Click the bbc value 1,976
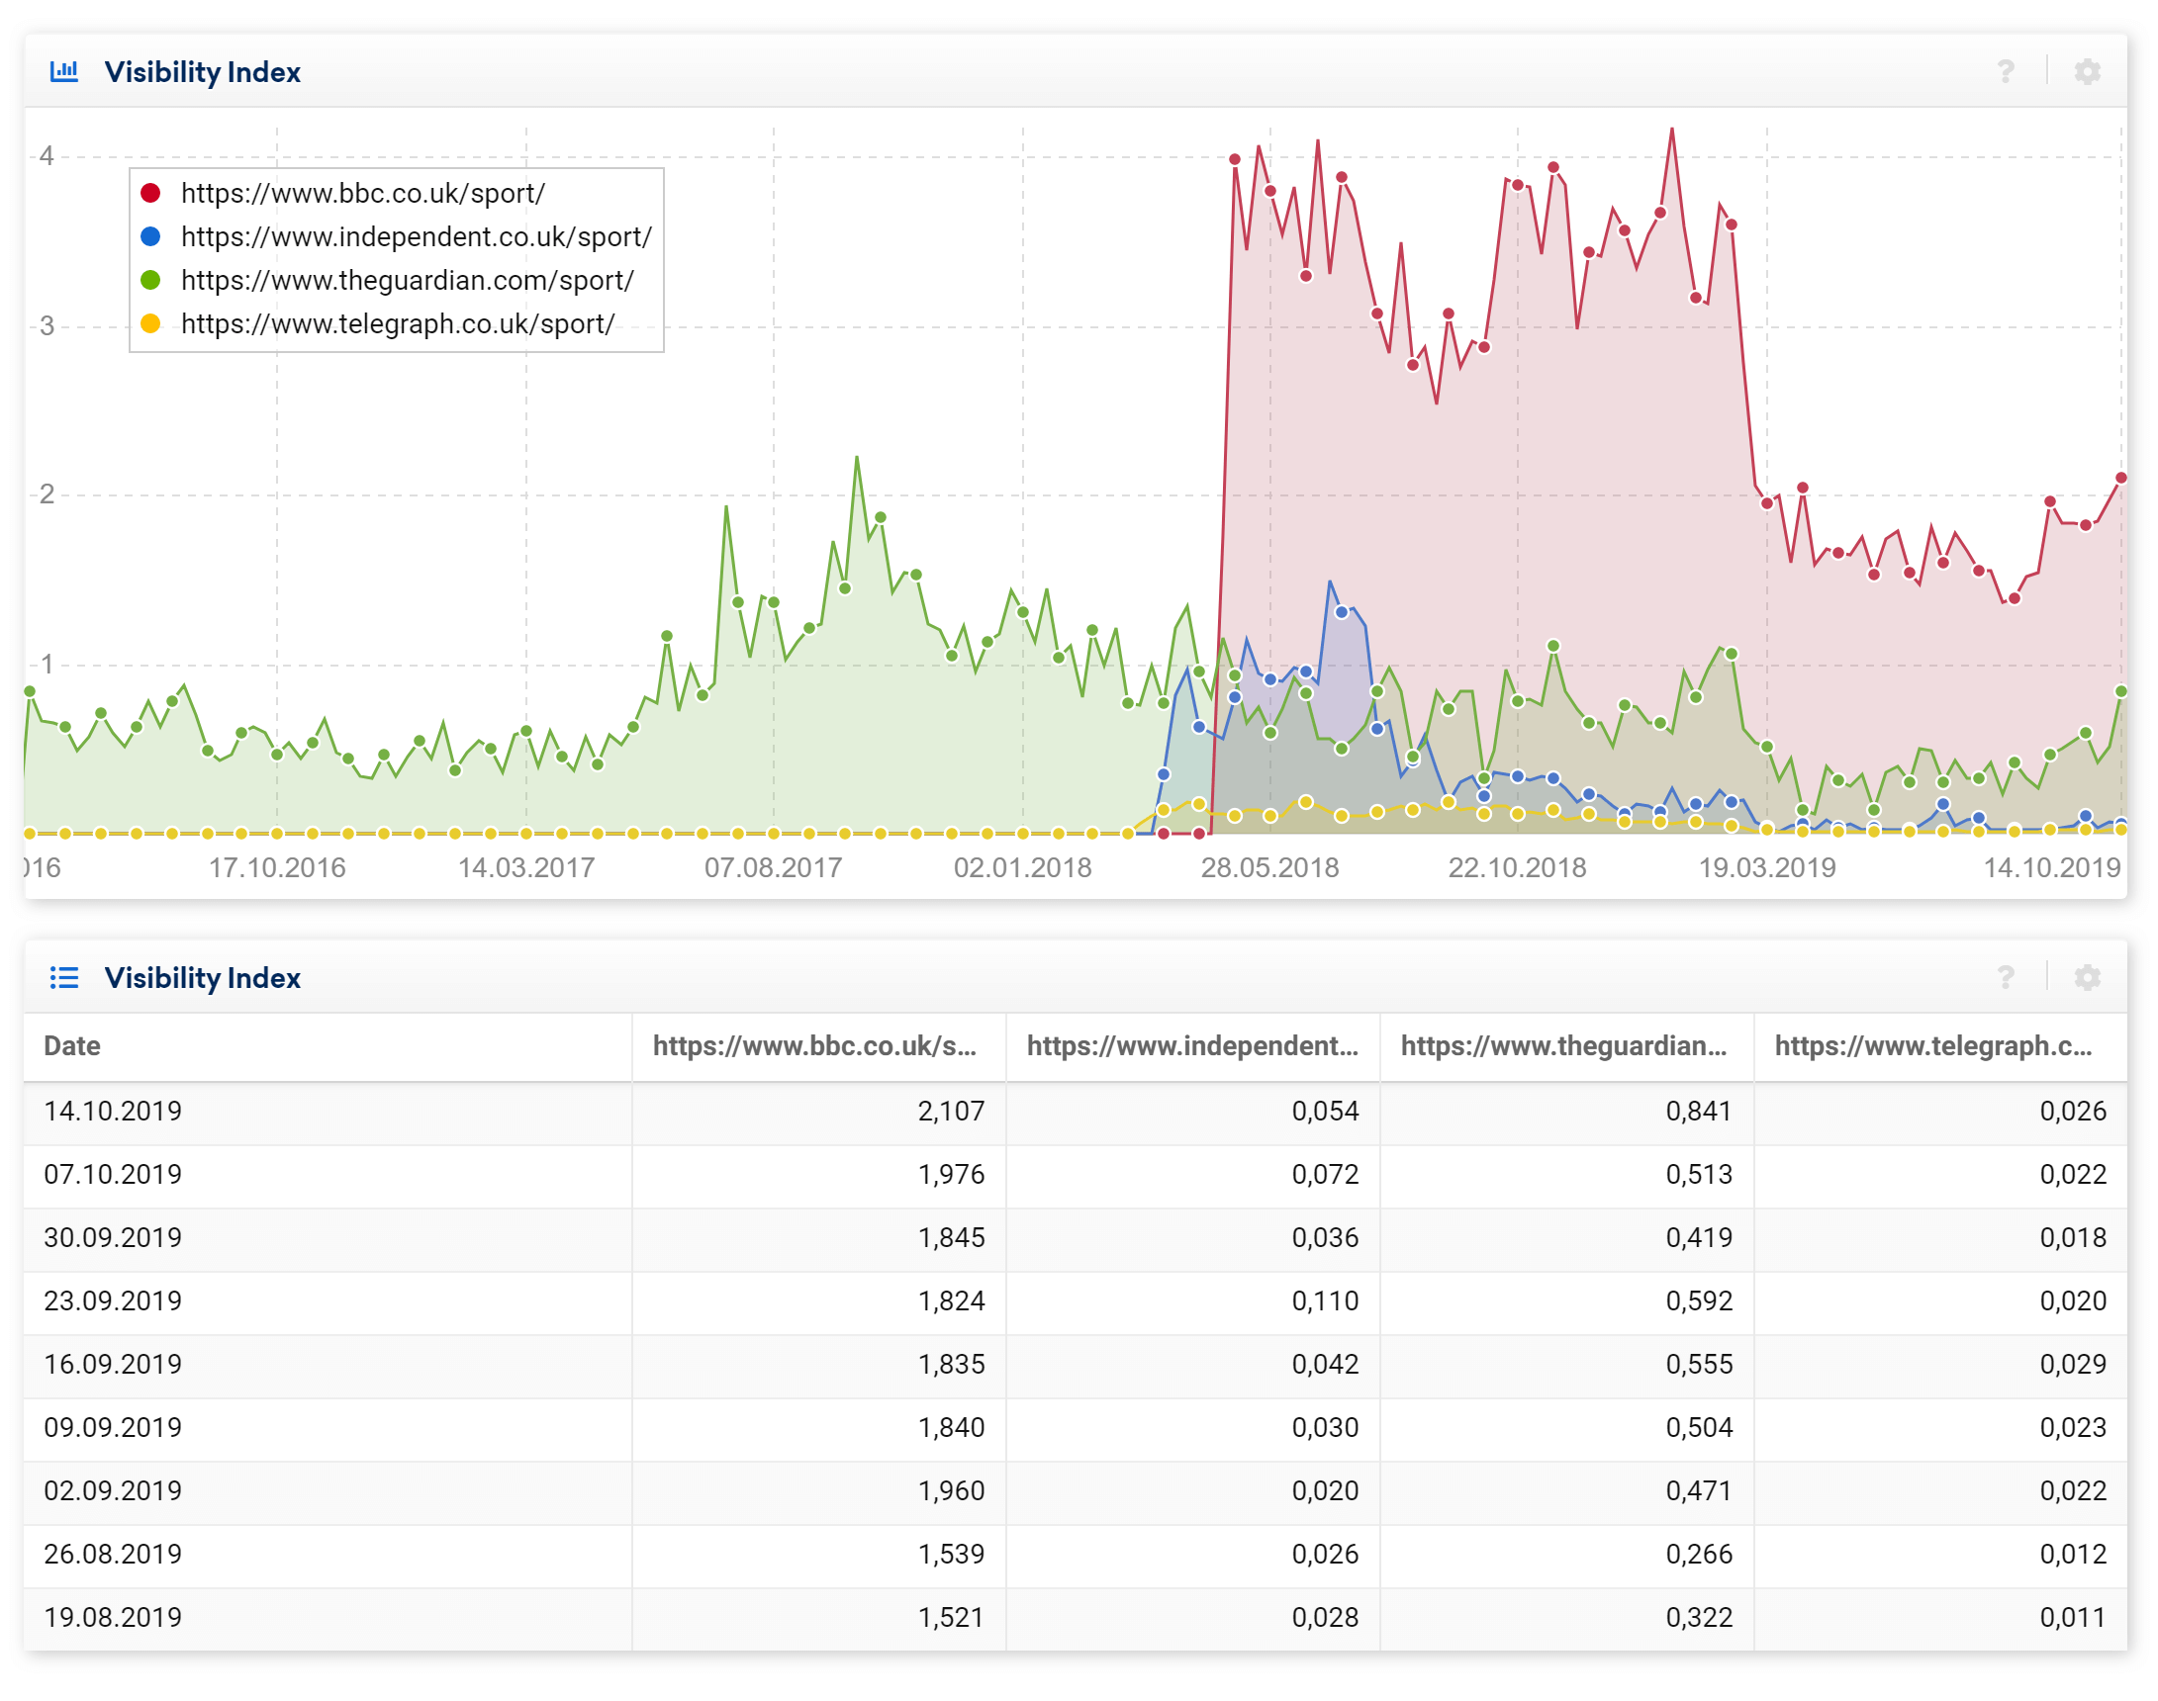This screenshot has height=1701, width=2158. (x=951, y=1174)
